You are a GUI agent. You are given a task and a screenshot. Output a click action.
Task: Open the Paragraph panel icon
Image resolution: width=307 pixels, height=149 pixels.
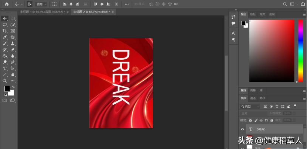coord(233,40)
